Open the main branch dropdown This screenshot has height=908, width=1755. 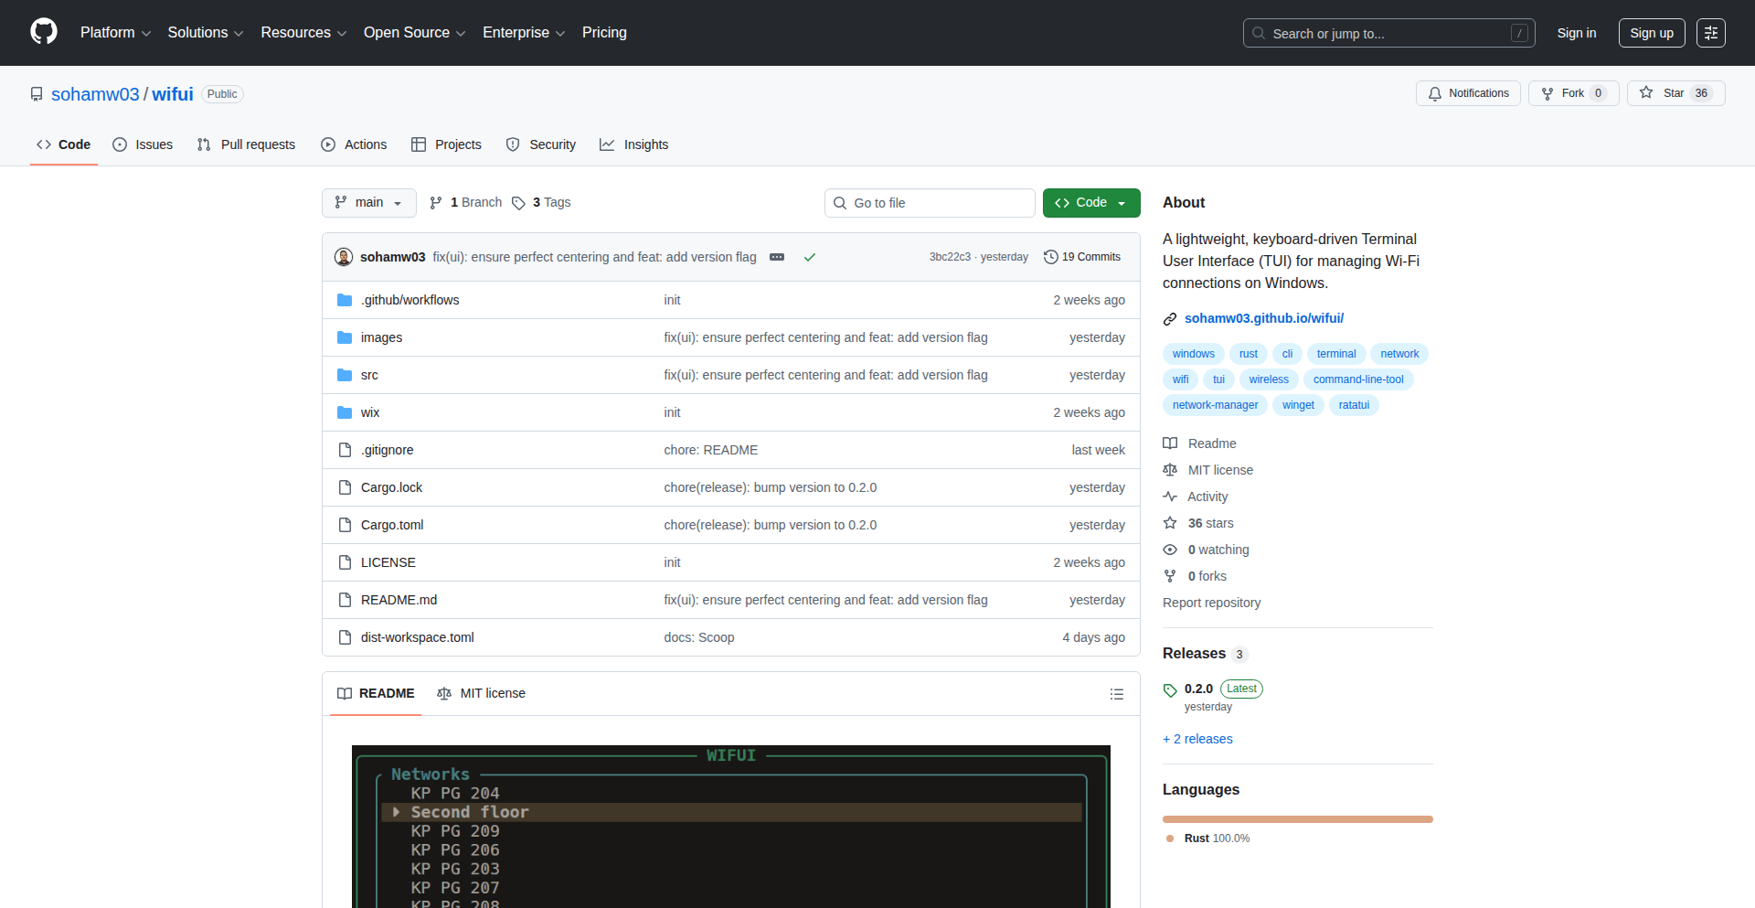point(368,203)
